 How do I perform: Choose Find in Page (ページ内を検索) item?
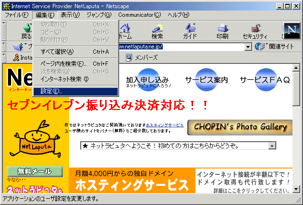coord(75,63)
